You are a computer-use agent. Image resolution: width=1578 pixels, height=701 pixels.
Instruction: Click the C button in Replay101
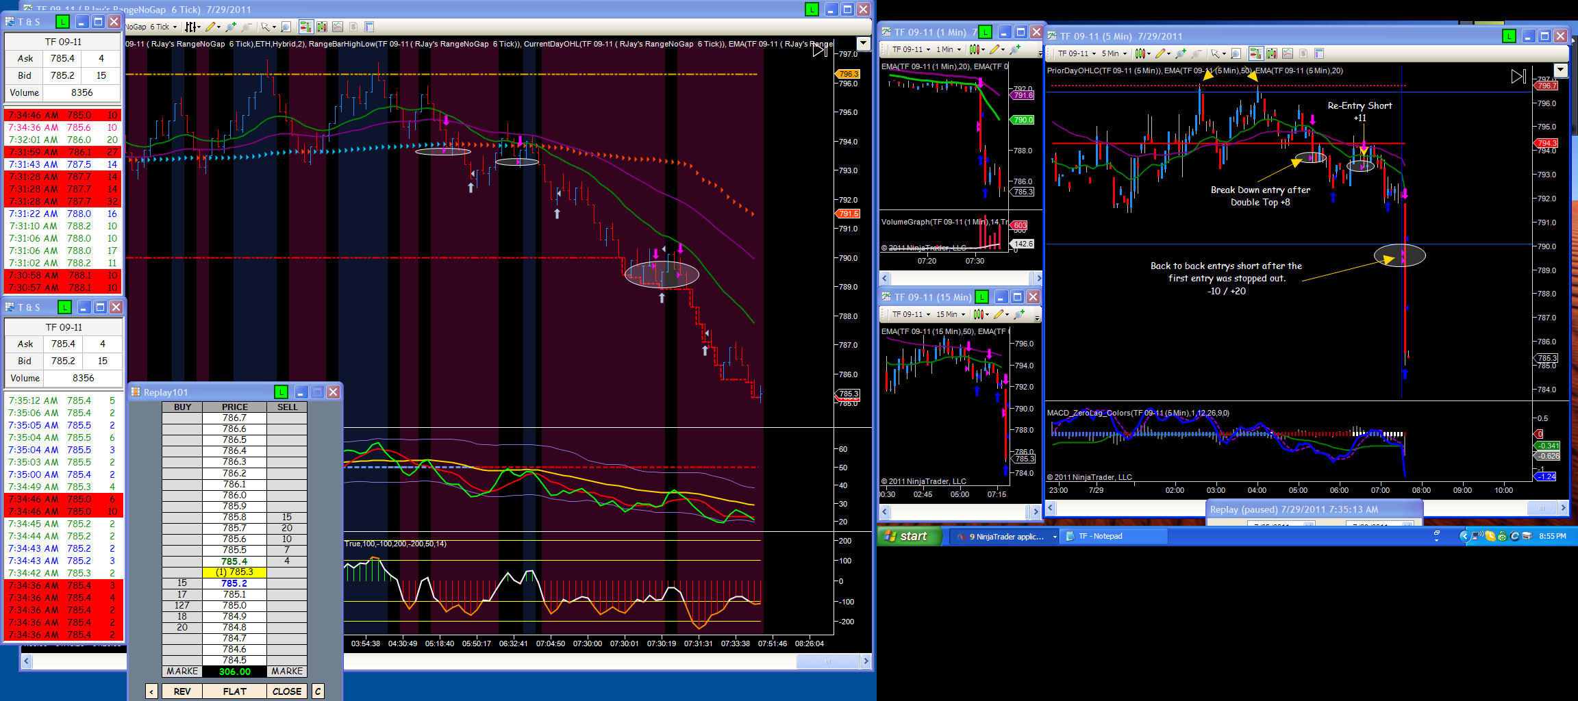[318, 691]
